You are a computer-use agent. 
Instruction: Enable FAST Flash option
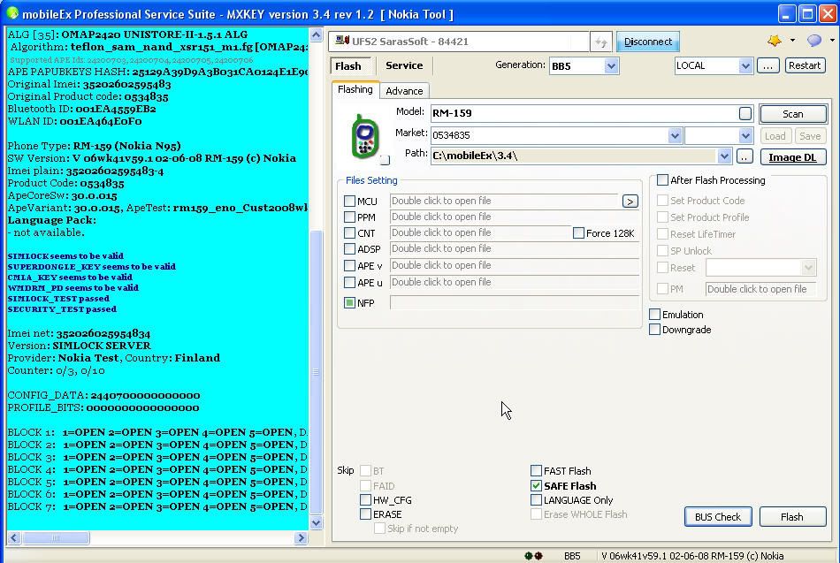point(536,471)
